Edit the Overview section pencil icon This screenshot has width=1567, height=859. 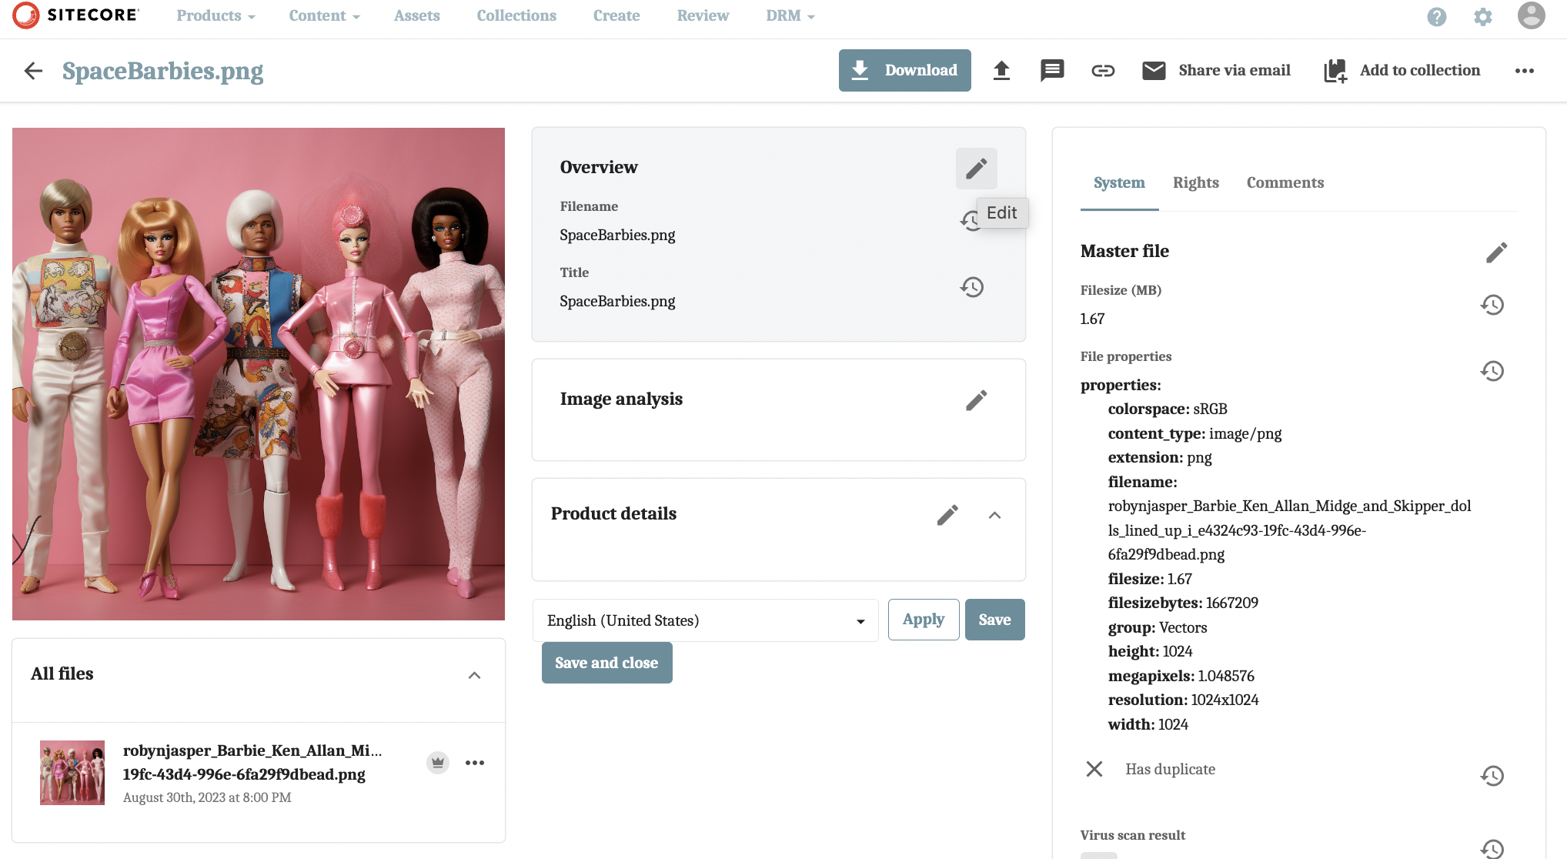[x=976, y=168]
